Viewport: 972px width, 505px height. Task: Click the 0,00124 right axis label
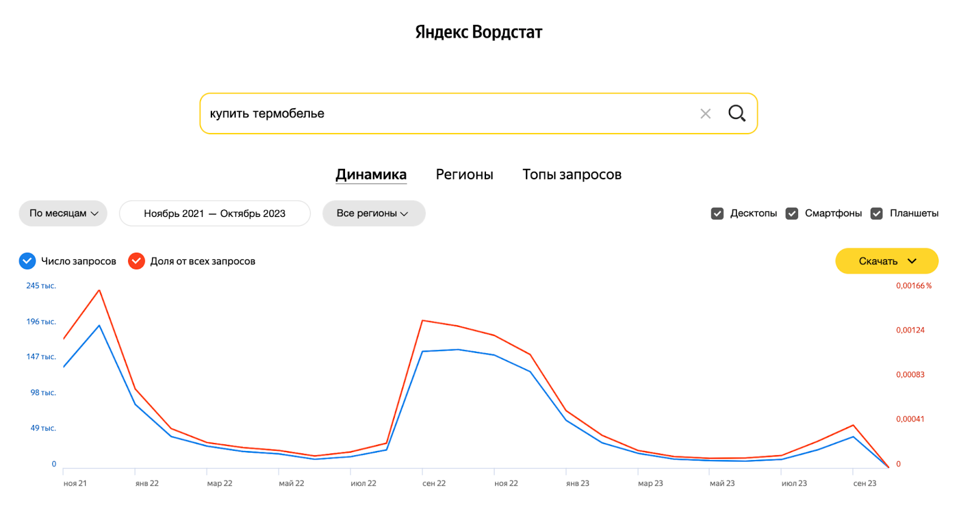(x=910, y=330)
